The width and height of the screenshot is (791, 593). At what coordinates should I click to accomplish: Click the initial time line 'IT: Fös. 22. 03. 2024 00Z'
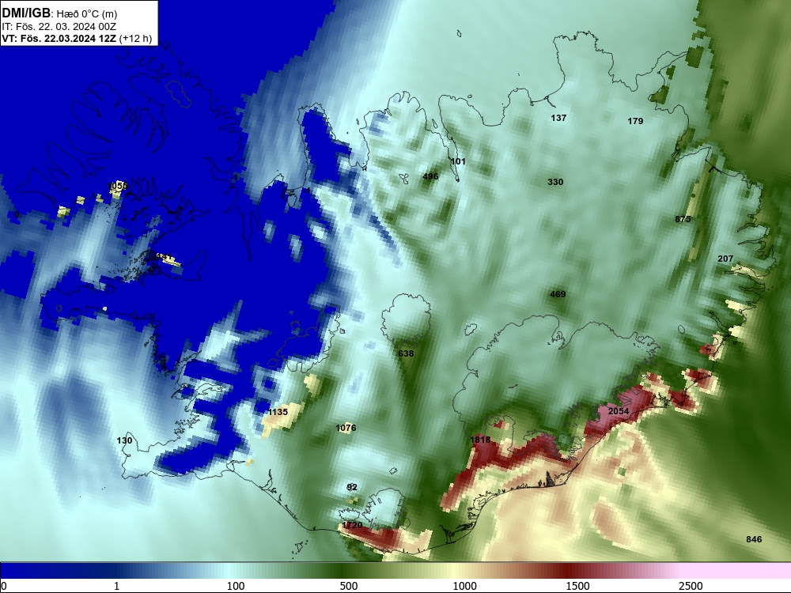click(x=59, y=27)
